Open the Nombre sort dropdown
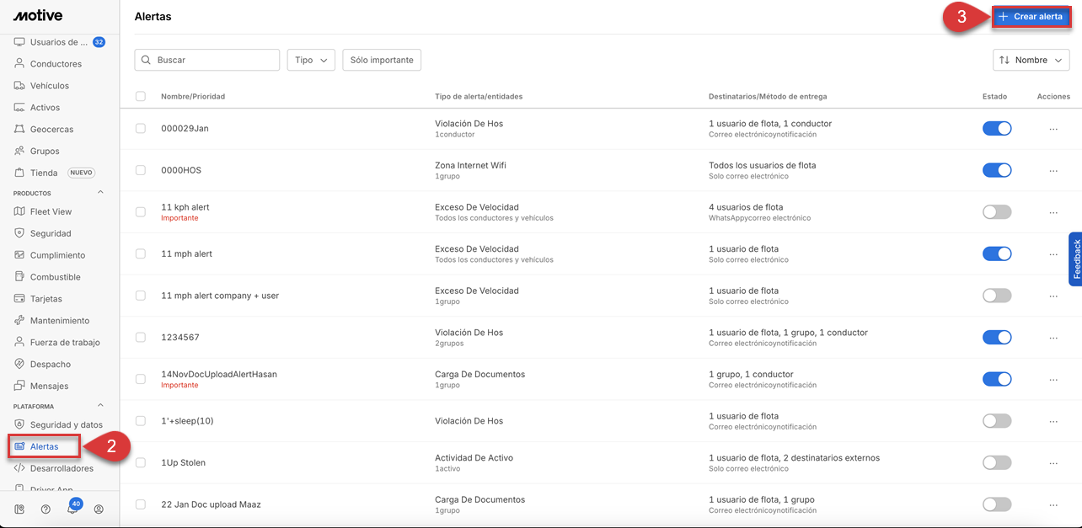Viewport: 1082px width, 528px height. 1031,60
